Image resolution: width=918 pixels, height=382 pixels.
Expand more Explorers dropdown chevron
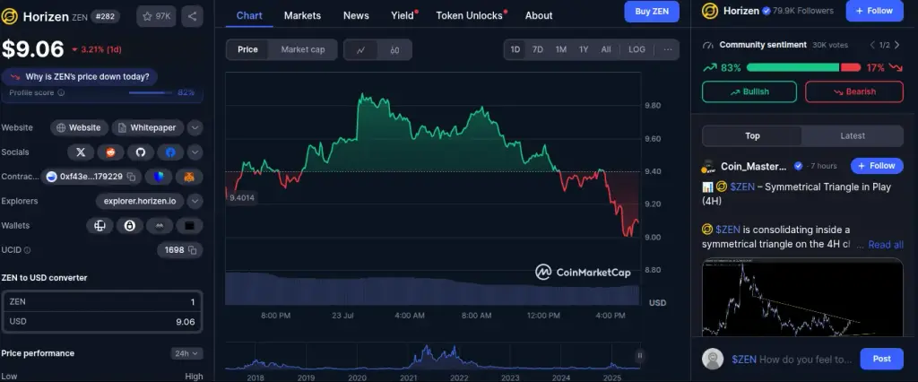[x=195, y=202]
